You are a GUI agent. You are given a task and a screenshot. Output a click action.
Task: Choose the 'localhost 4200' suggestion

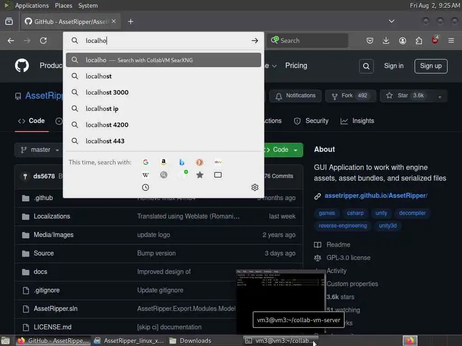click(x=163, y=125)
